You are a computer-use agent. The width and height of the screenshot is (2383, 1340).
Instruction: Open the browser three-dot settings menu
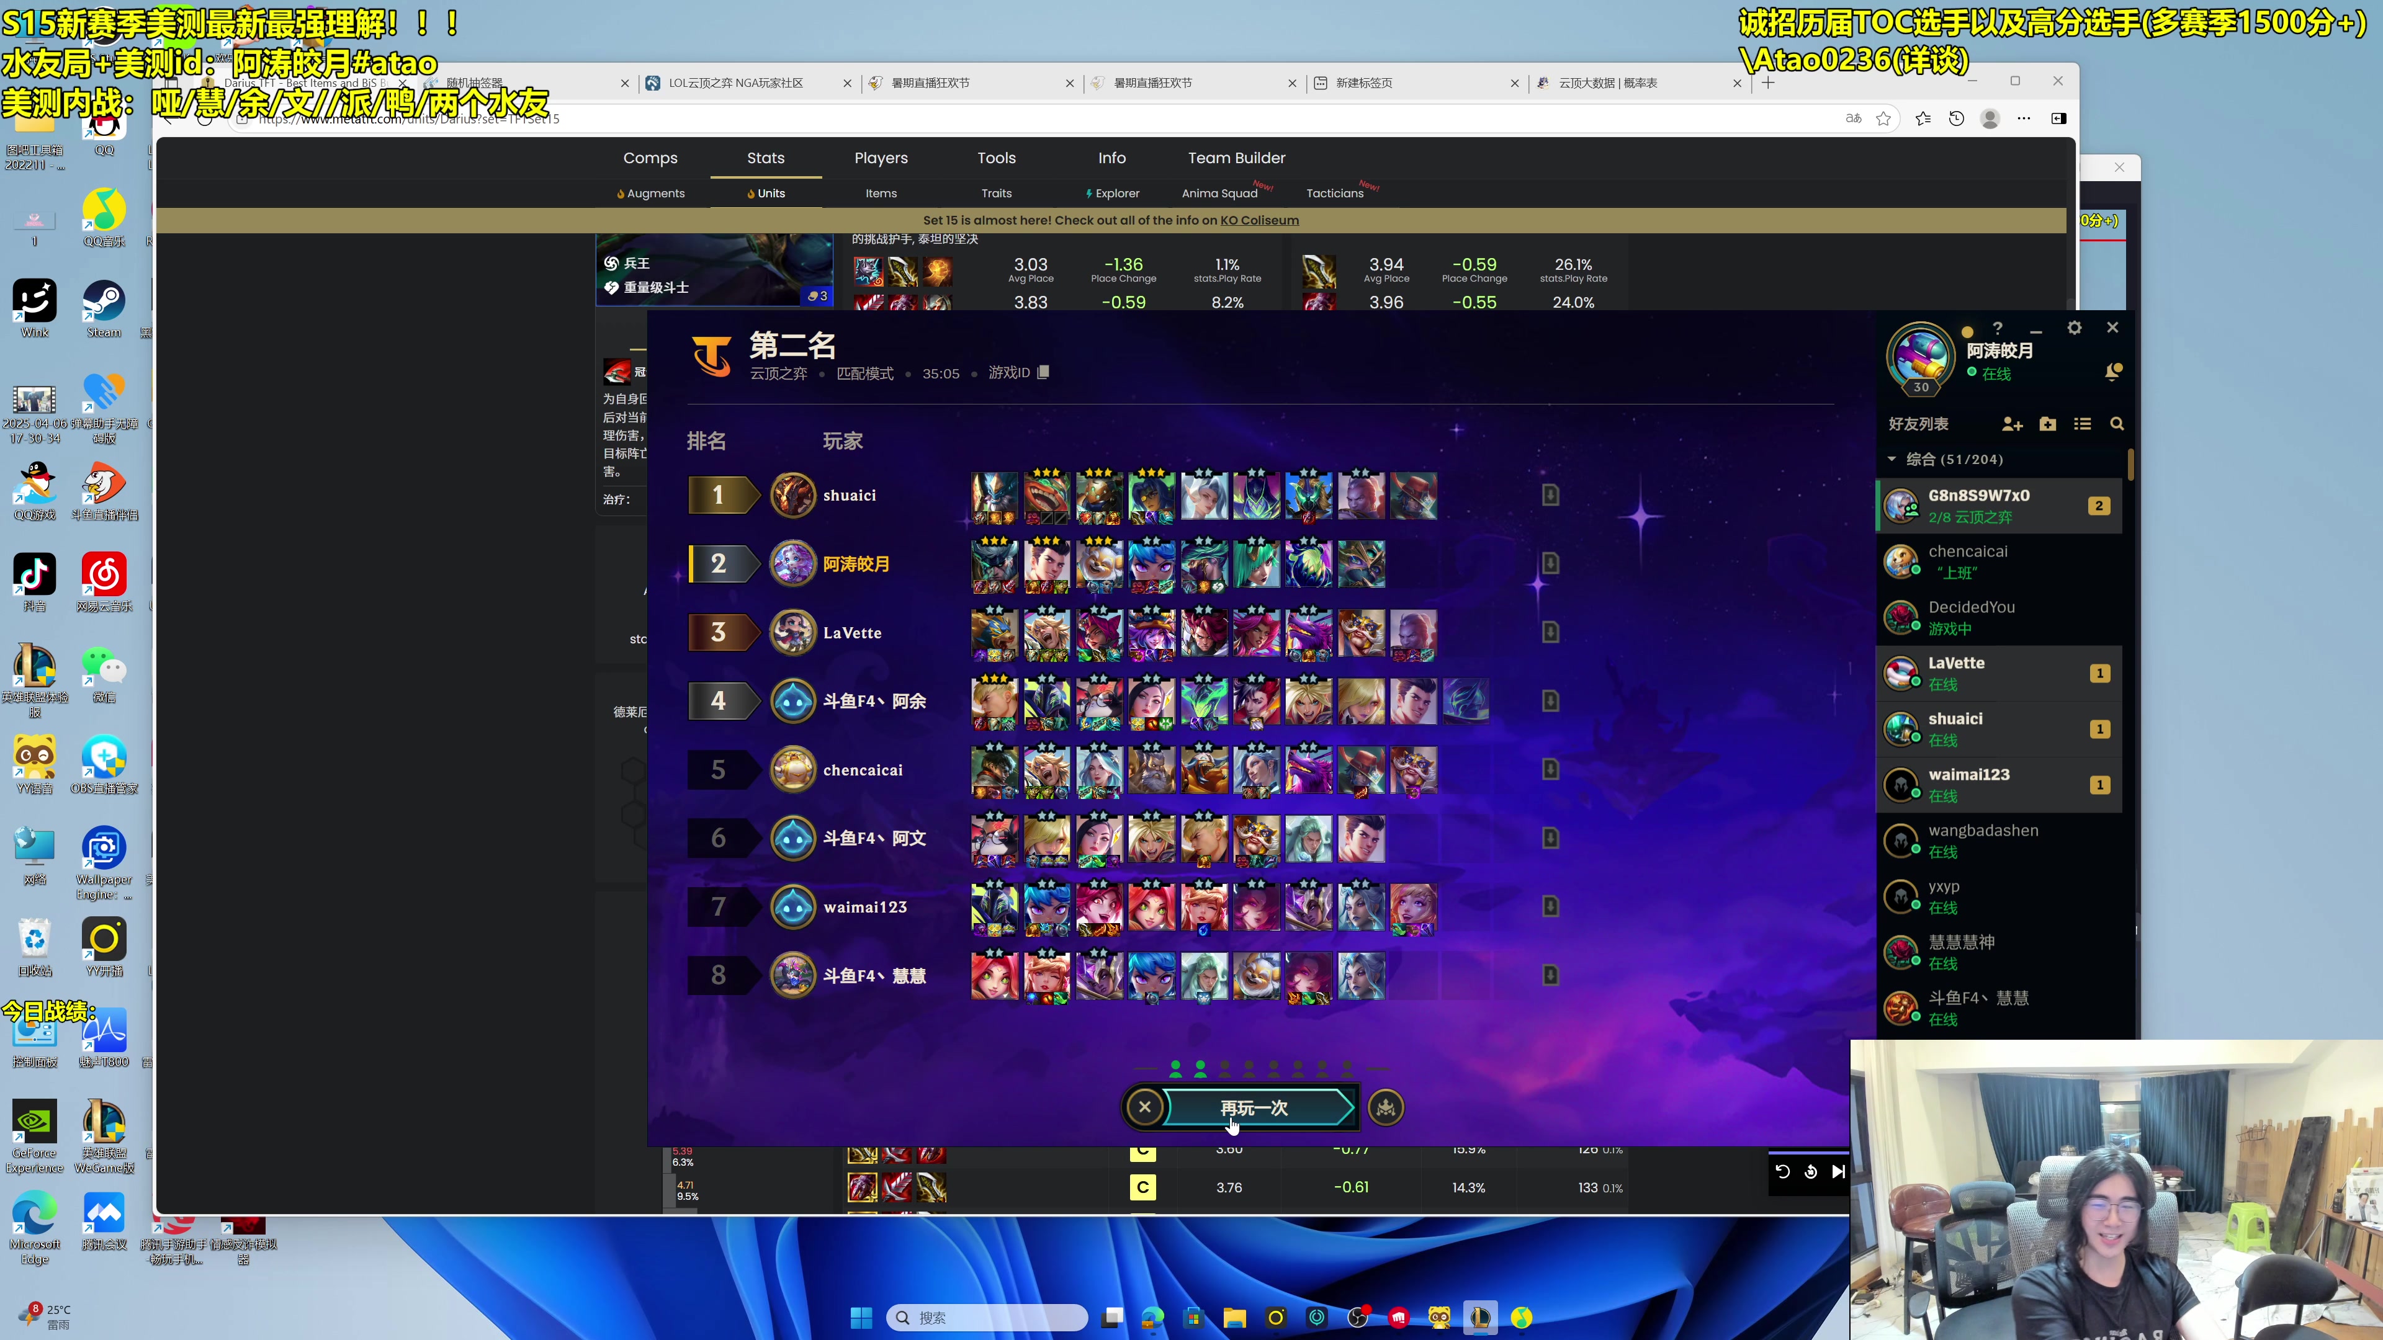click(x=2024, y=118)
